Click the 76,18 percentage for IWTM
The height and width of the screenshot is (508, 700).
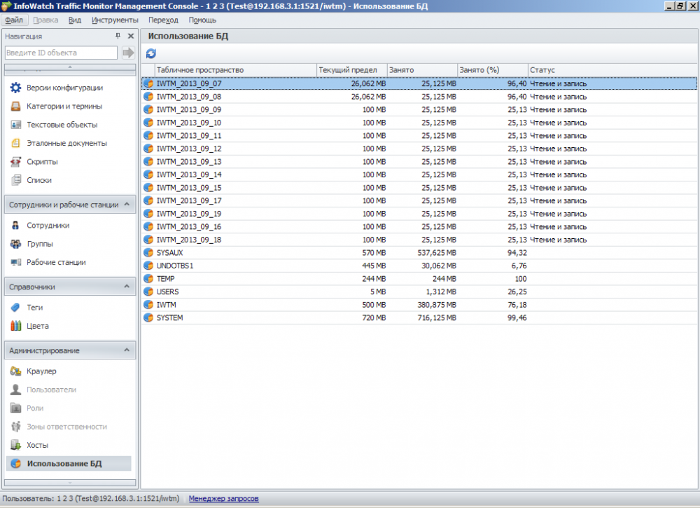(x=517, y=305)
